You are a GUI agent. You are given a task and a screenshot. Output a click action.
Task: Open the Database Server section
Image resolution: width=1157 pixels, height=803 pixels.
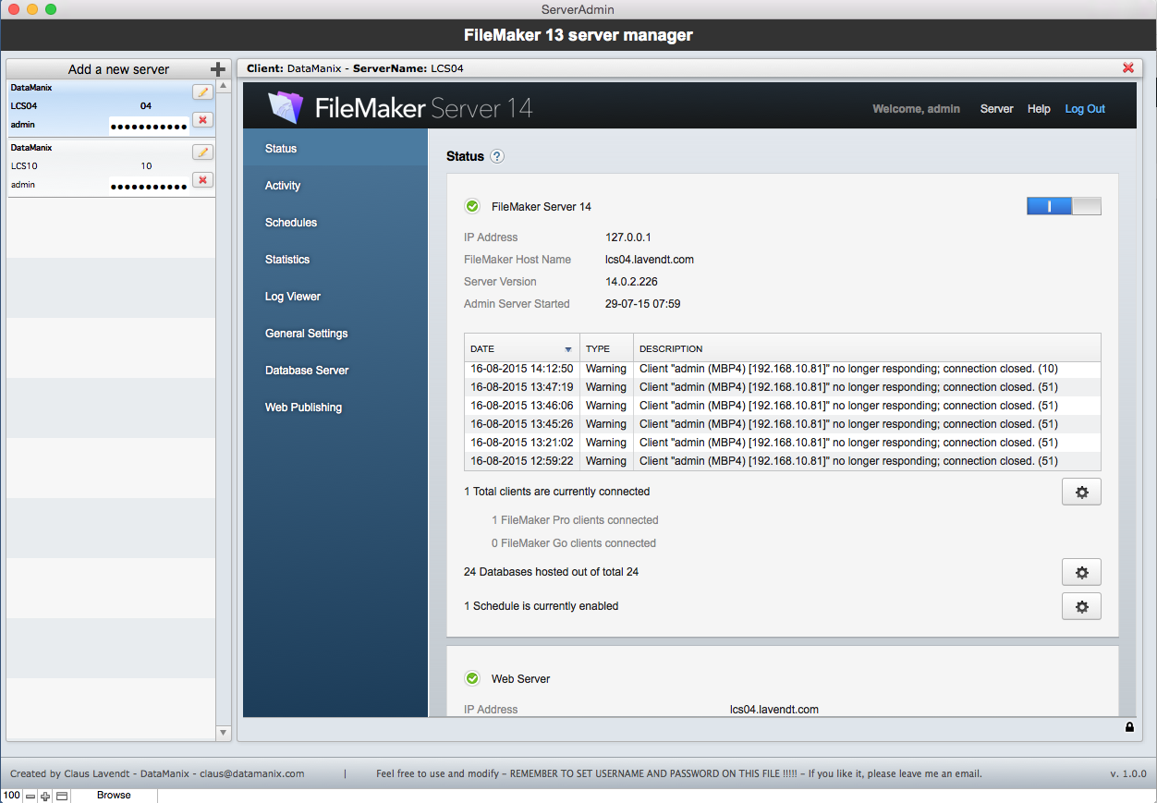[x=335, y=370]
